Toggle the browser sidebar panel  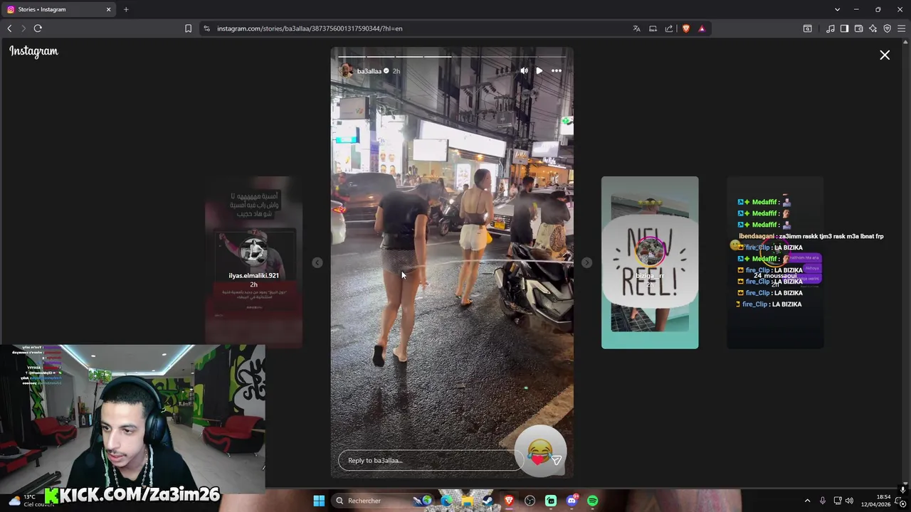(x=844, y=28)
